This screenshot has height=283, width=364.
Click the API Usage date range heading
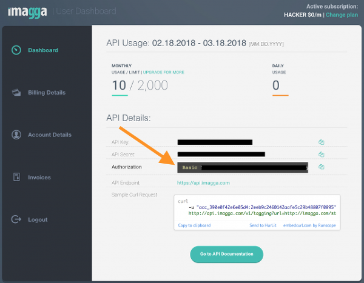(x=195, y=43)
